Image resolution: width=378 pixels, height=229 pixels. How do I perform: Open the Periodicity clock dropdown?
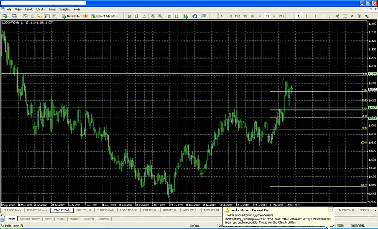(x=195, y=16)
